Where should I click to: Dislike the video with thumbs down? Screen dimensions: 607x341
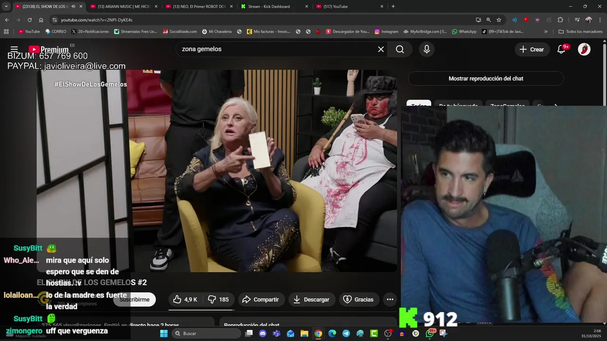(219, 299)
